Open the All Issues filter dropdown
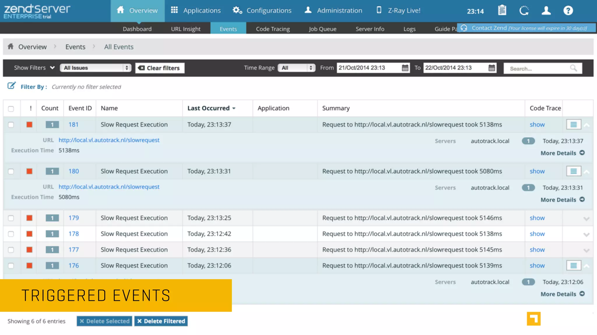 96,68
